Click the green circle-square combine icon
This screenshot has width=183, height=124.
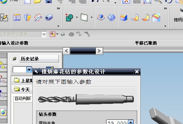[69, 17]
